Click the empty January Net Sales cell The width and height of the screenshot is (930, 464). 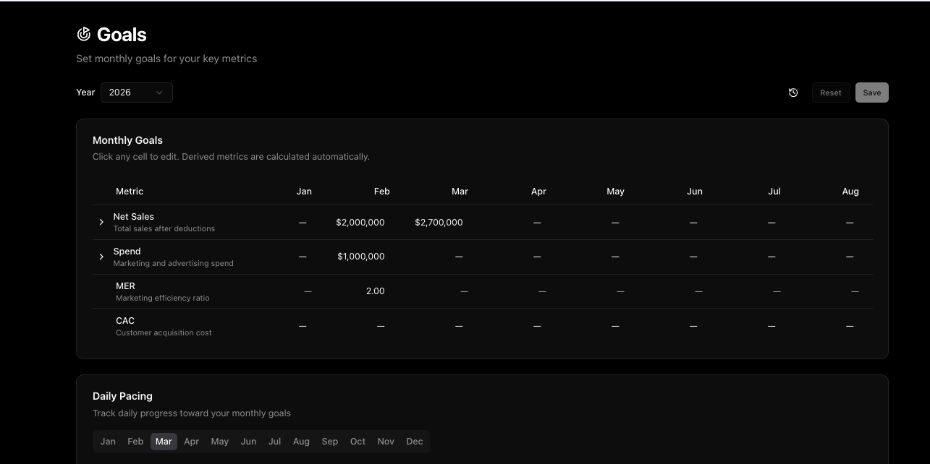(303, 223)
